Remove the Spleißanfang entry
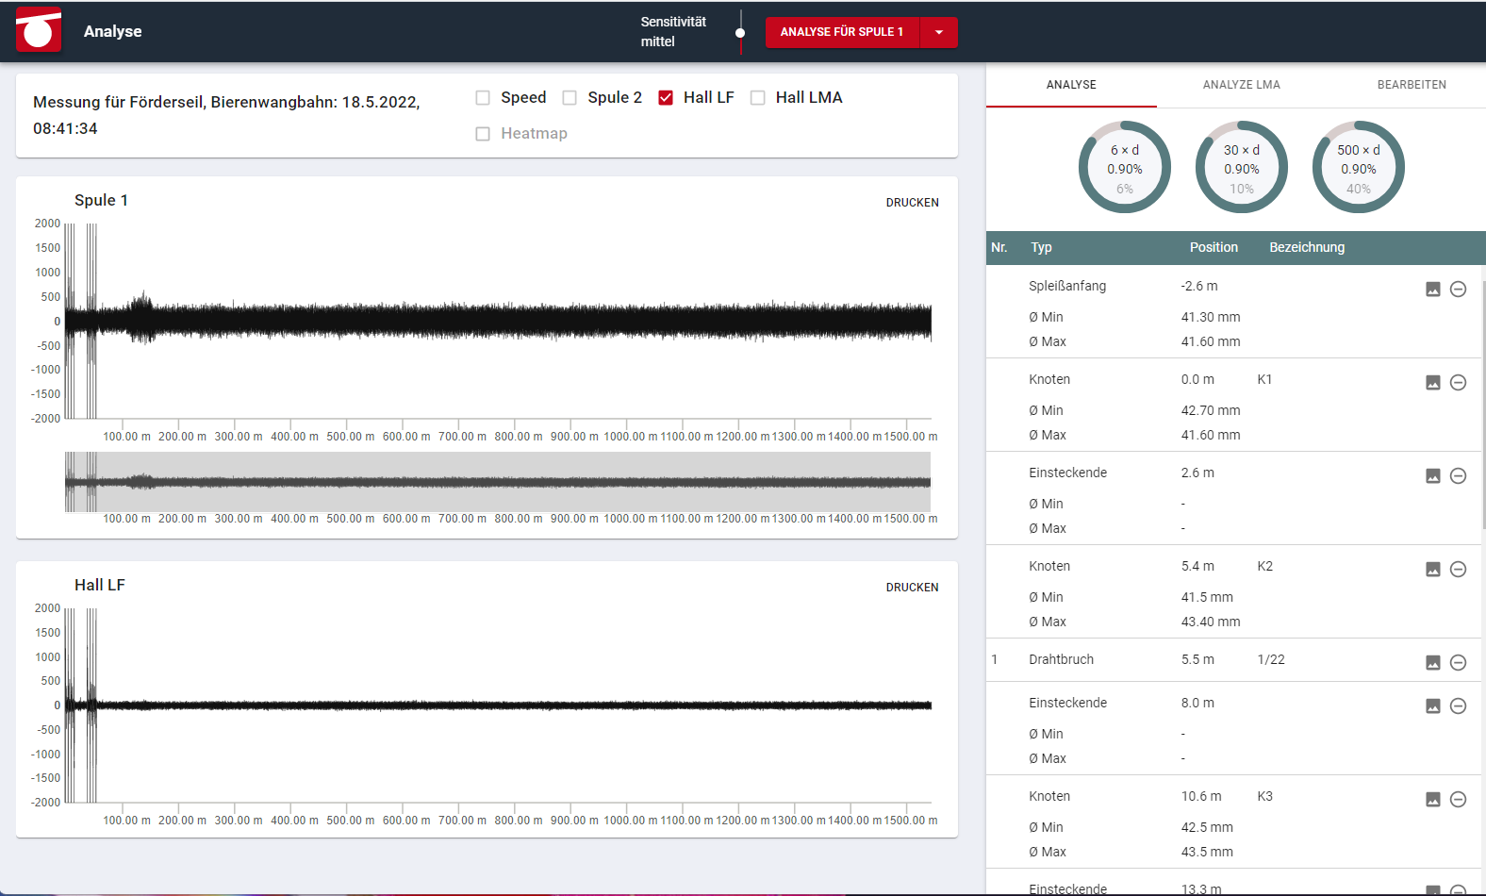Image resolution: width=1486 pixels, height=896 pixels. (1458, 290)
